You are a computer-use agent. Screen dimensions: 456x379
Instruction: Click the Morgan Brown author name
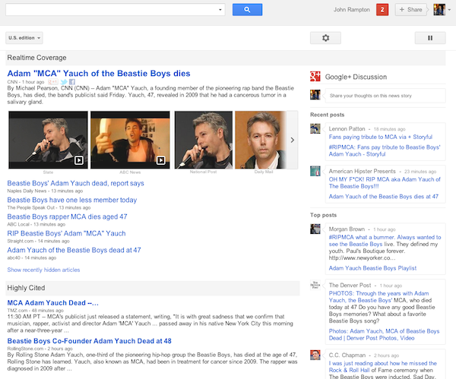point(347,229)
